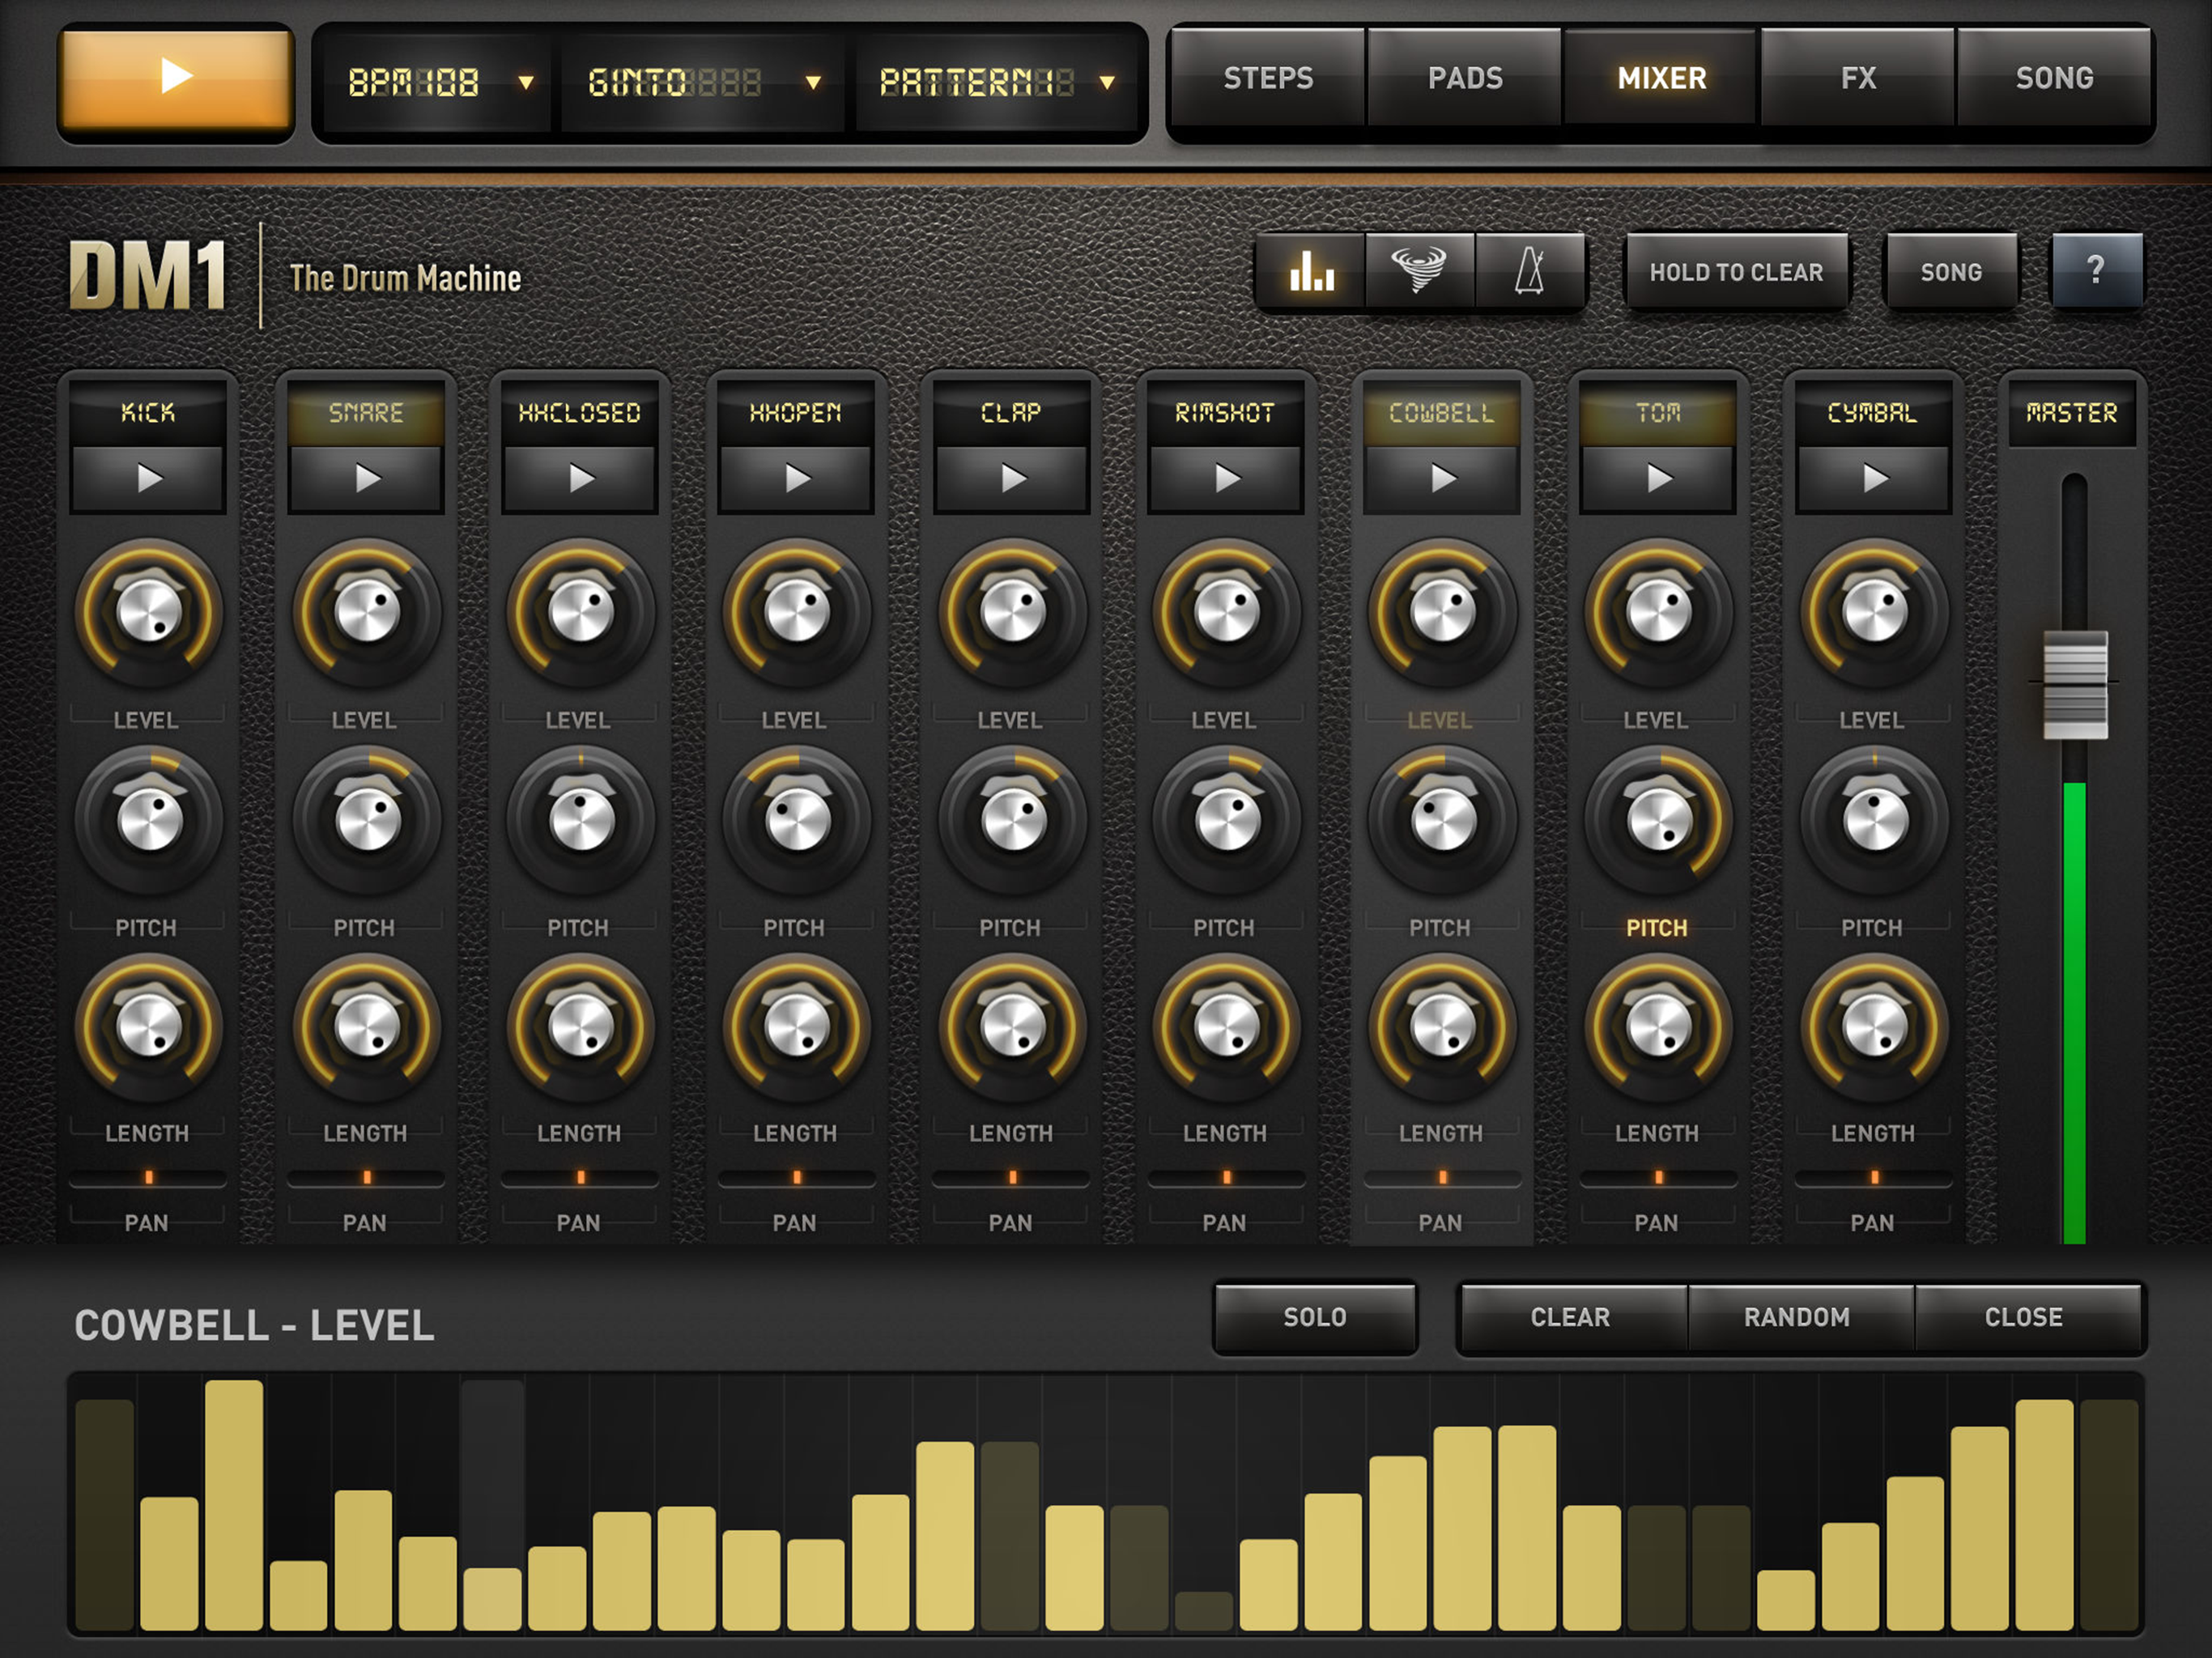Audition the Clap sound play arrow

click(x=1011, y=479)
